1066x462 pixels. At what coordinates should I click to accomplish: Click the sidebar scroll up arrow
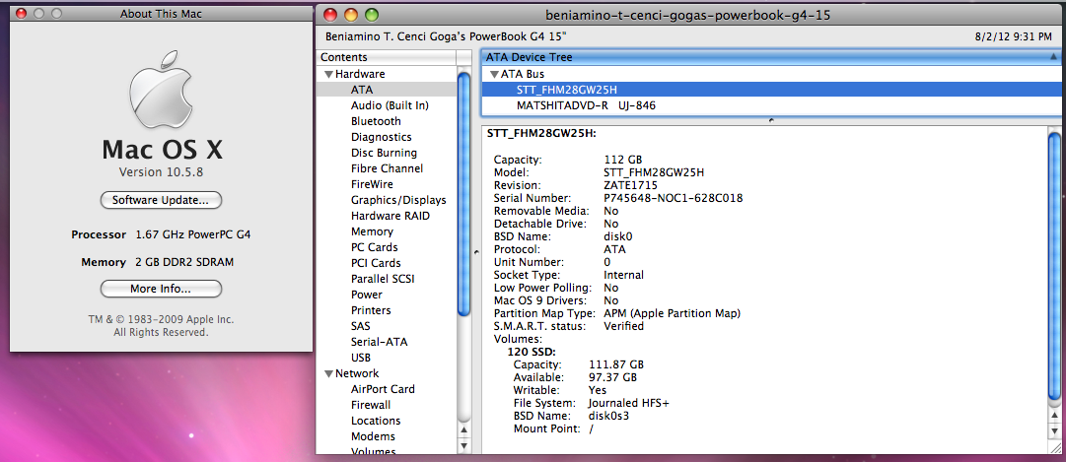coord(465,430)
